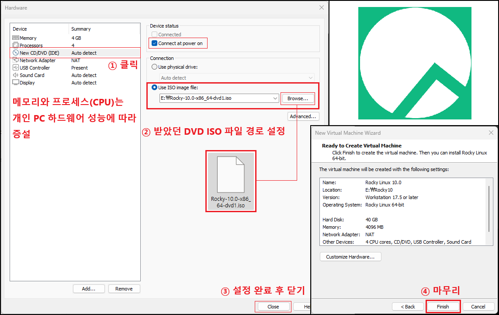Click the NAT network adapter summary
The width and height of the screenshot is (499, 315).
[76, 60]
